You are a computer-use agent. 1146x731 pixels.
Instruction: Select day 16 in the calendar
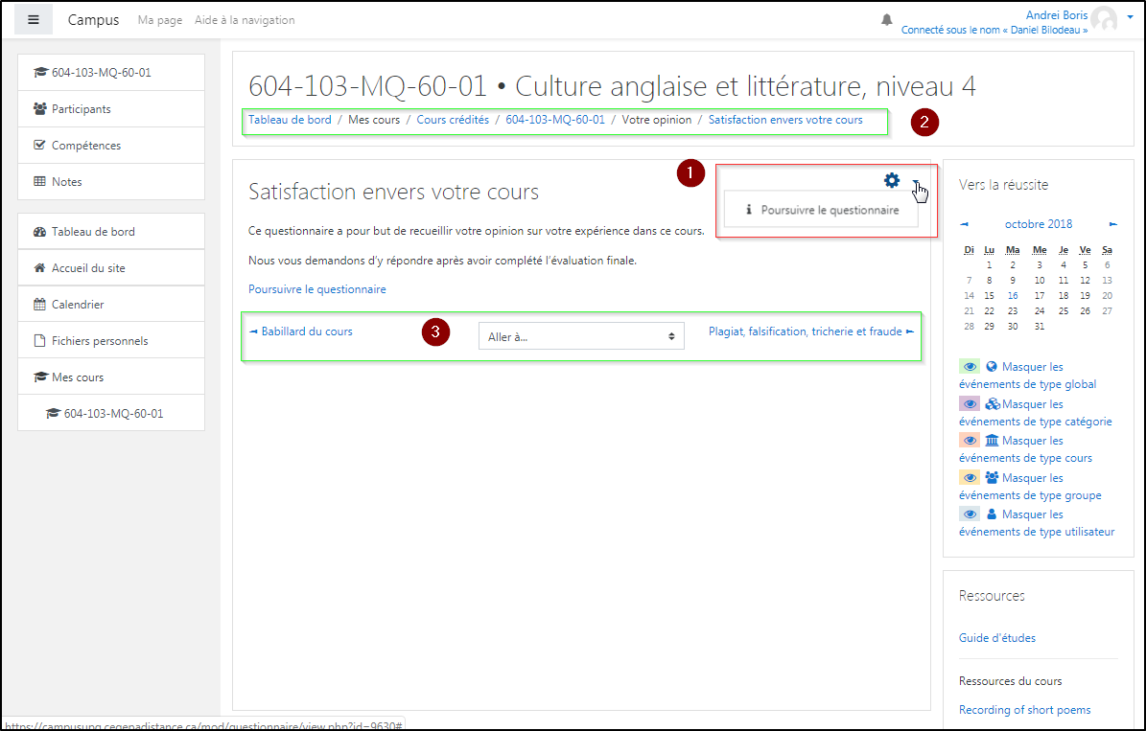pos(1013,295)
